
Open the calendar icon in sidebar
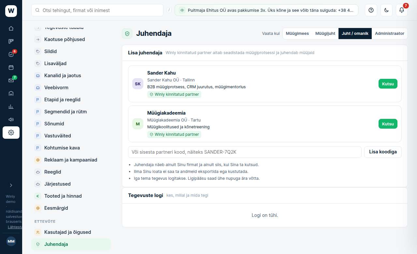click(x=11, y=67)
